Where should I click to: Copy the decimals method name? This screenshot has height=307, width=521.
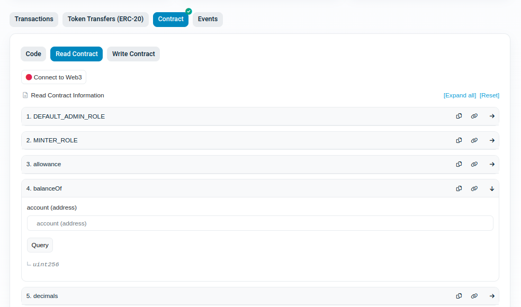459,296
